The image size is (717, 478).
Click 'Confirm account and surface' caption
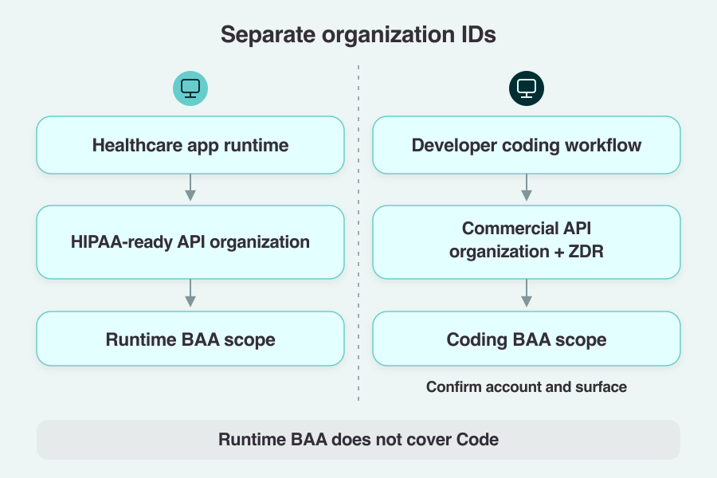pyautogui.click(x=527, y=387)
